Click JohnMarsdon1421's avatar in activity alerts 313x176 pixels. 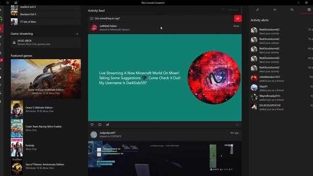[x=254, y=78]
